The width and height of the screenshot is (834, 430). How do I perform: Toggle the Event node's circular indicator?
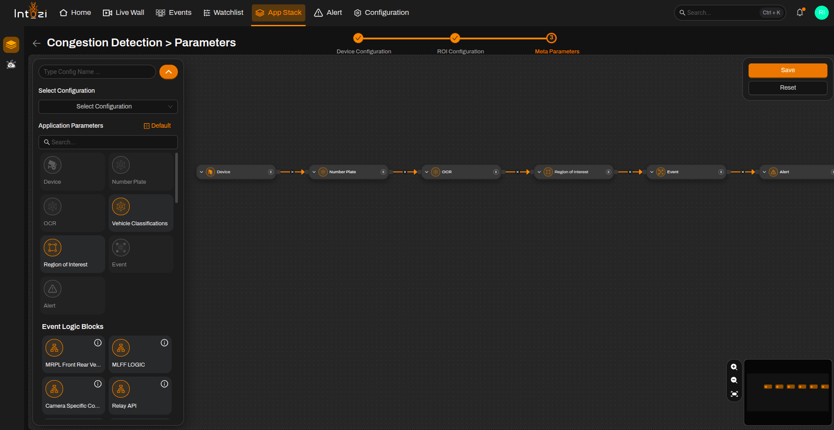pyautogui.click(x=721, y=172)
